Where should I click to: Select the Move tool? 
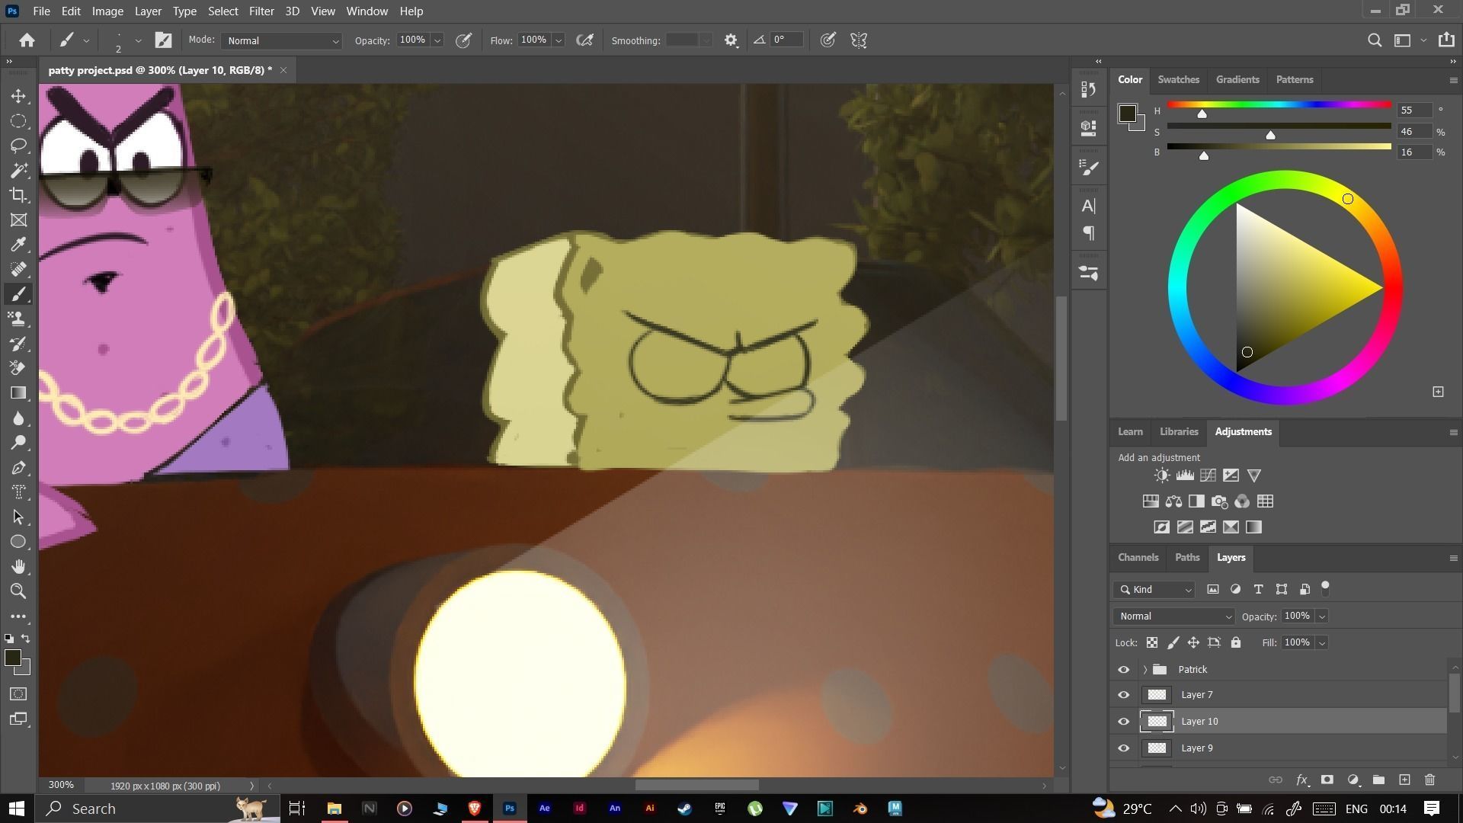19,96
